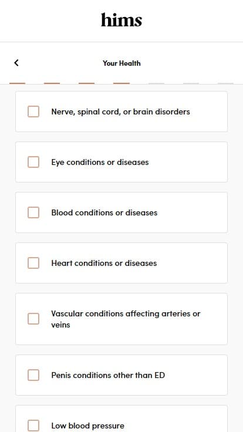Click the fourth highlighted progress segment

pyautogui.click(x=122, y=83)
